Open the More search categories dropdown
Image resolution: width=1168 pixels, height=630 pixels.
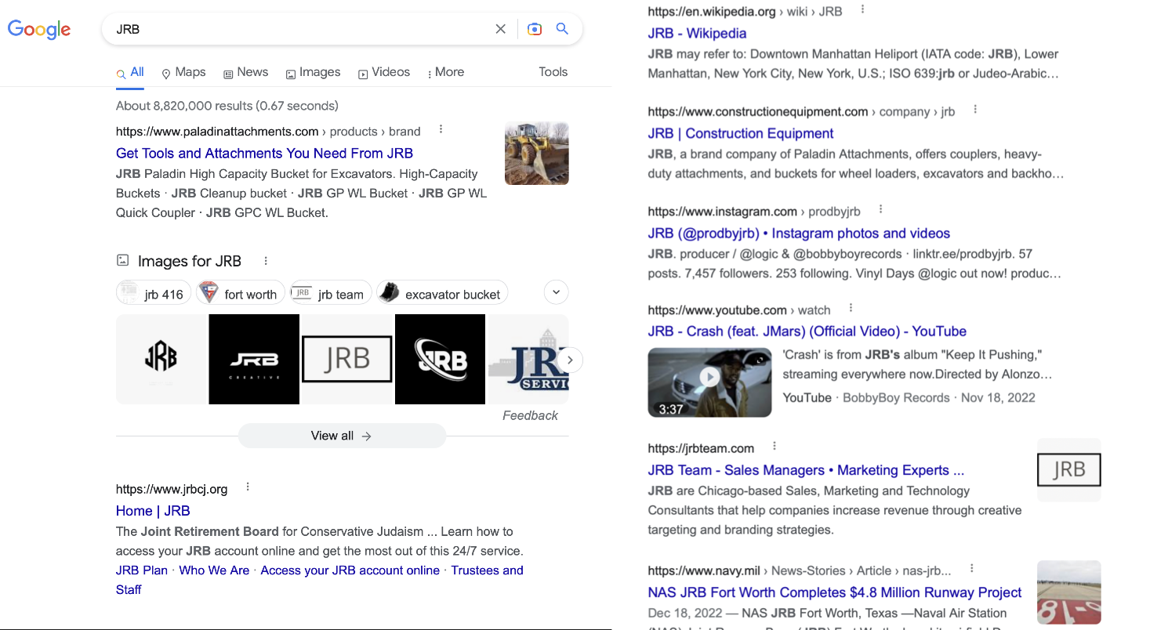[445, 72]
